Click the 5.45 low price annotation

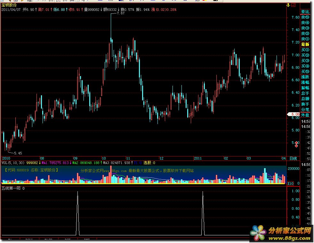click(18, 153)
